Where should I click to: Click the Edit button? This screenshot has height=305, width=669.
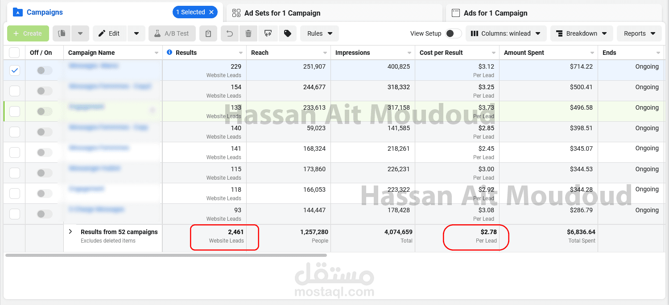(109, 33)
